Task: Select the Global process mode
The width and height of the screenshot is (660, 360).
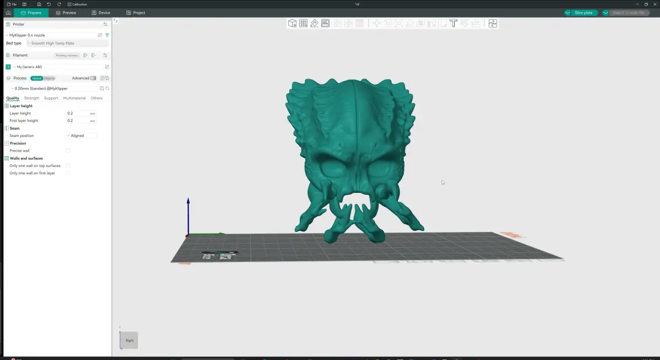Action: (x=36, y=79)
